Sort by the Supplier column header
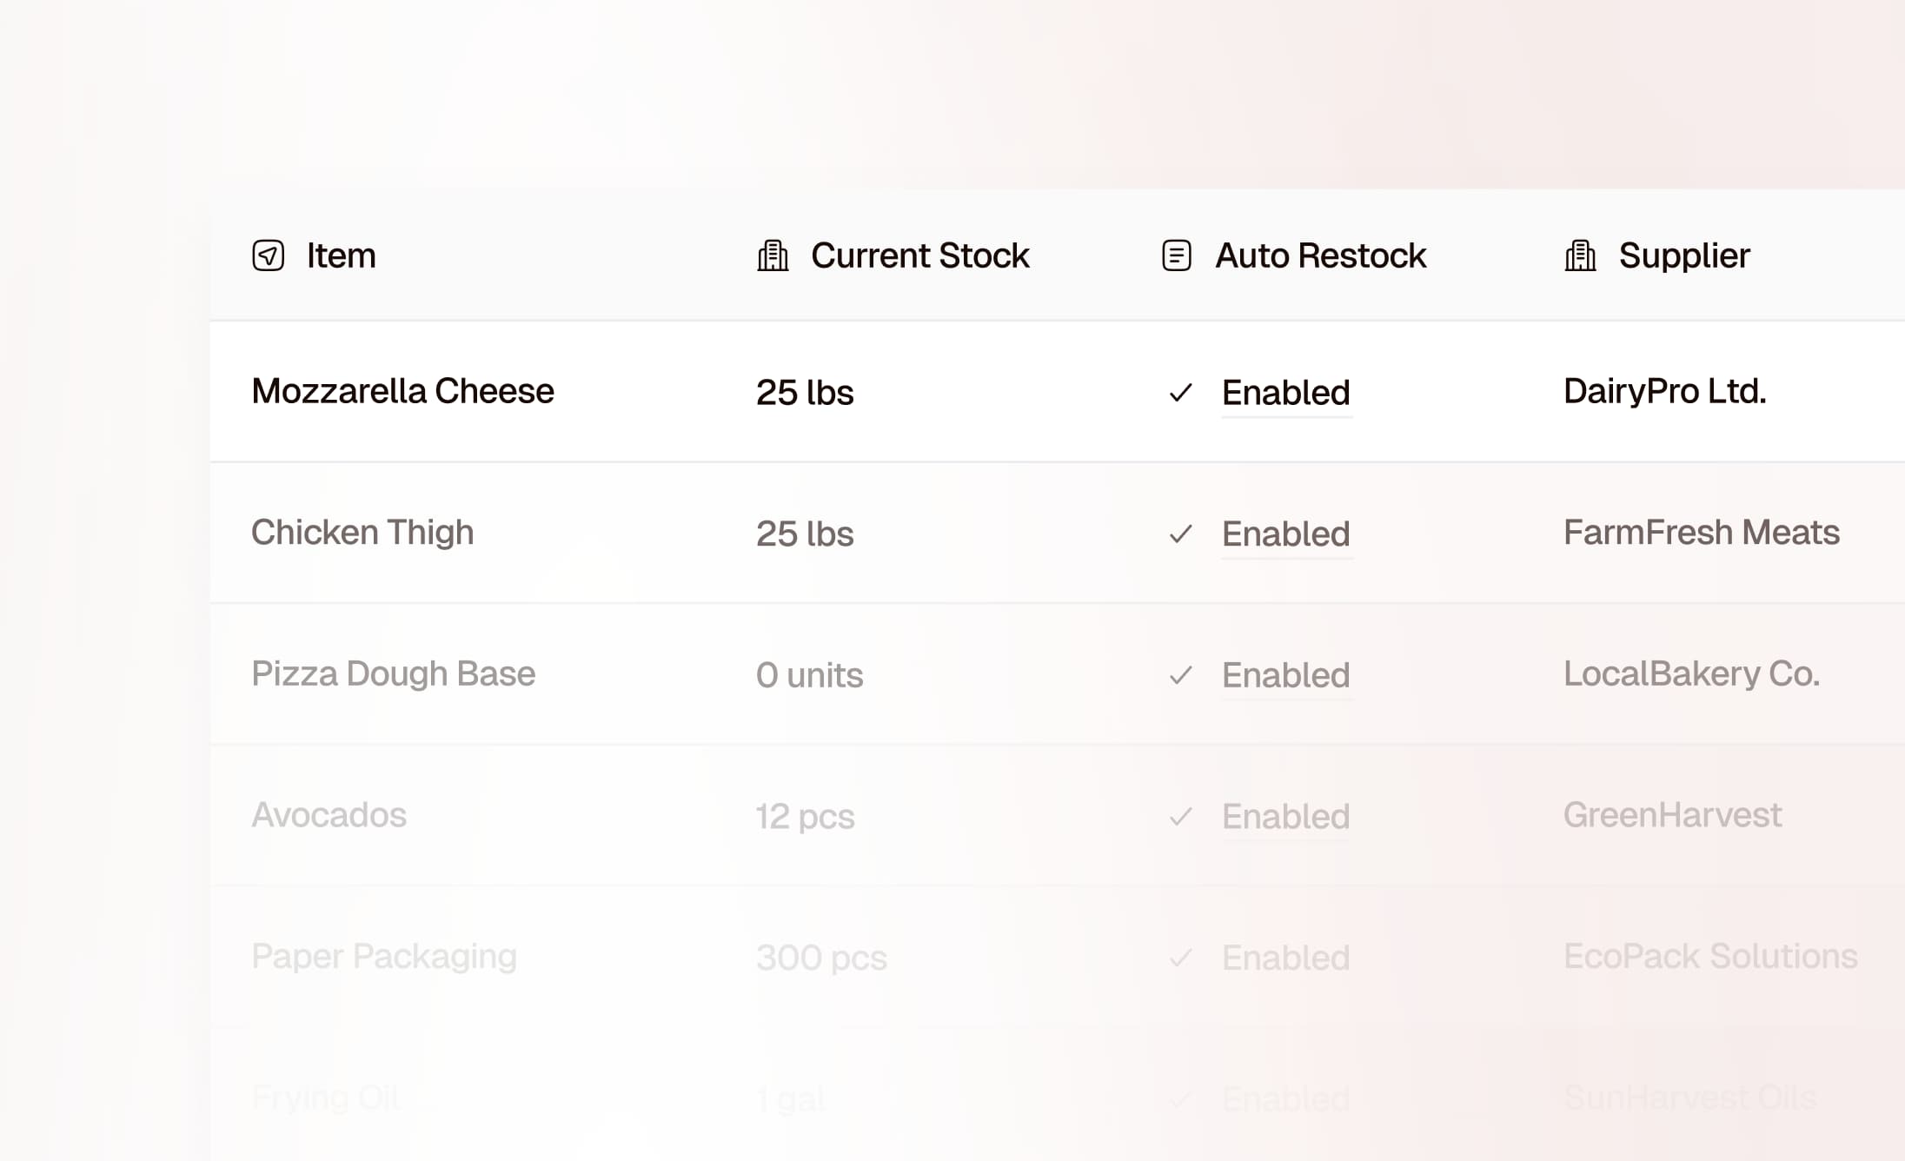1905x1161 pixels. coord(1683,255)
